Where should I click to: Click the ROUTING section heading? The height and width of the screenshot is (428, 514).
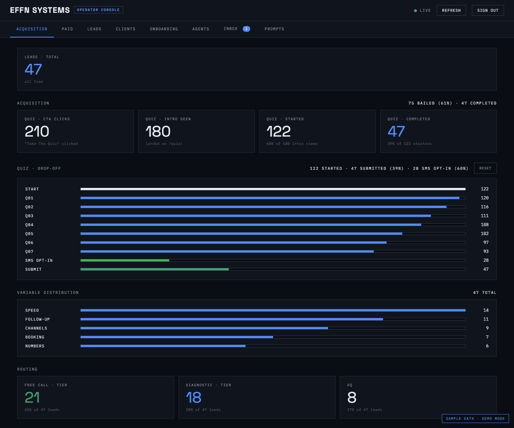click(x=27, y=369)
